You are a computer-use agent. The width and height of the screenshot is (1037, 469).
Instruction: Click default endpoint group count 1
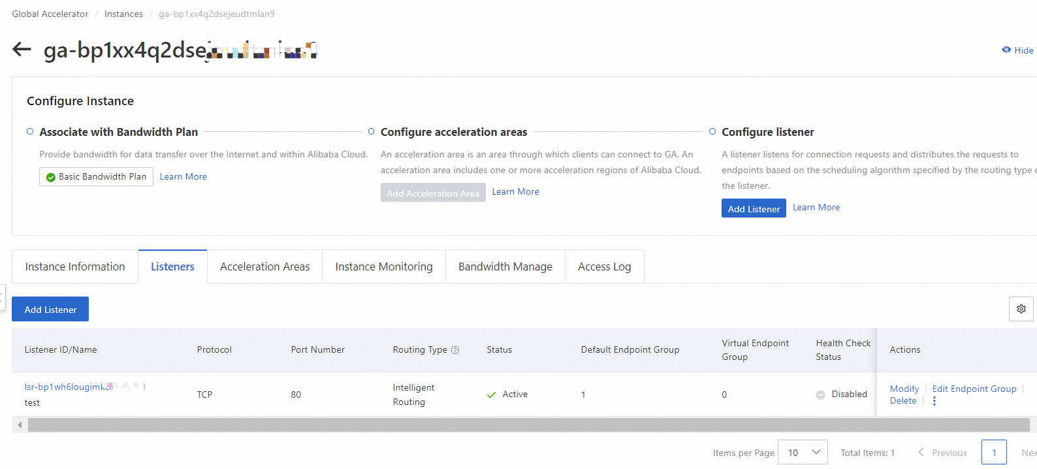point(583,395)
